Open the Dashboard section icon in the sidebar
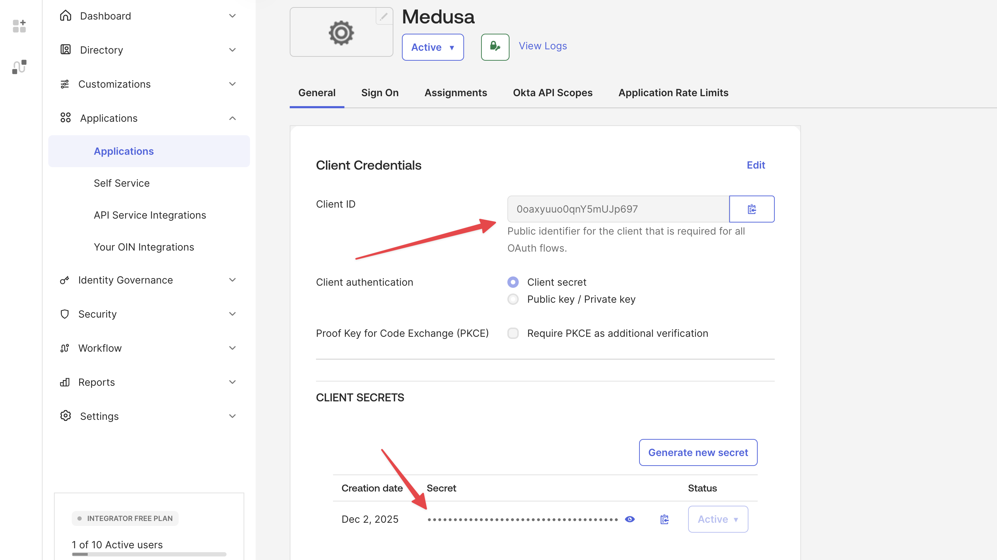This screenshot has width=997, height=560. [x=65, y=16]
